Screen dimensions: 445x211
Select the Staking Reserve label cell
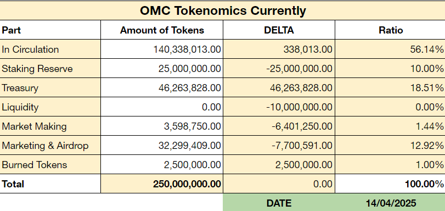click(50, 69)
